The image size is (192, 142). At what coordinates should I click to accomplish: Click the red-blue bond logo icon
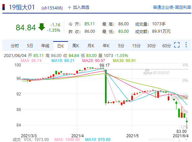point(4,7)
